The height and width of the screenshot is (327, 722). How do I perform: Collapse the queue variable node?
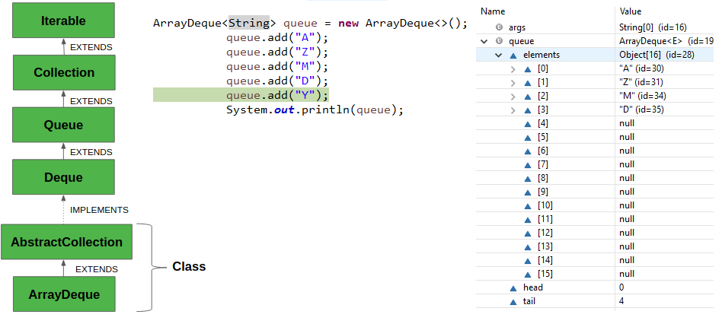pyautogui.click(x=484, y=41)
